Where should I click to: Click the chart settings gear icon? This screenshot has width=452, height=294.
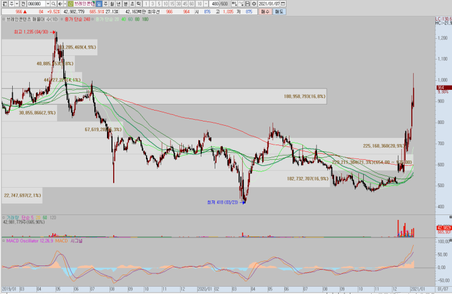254,4
